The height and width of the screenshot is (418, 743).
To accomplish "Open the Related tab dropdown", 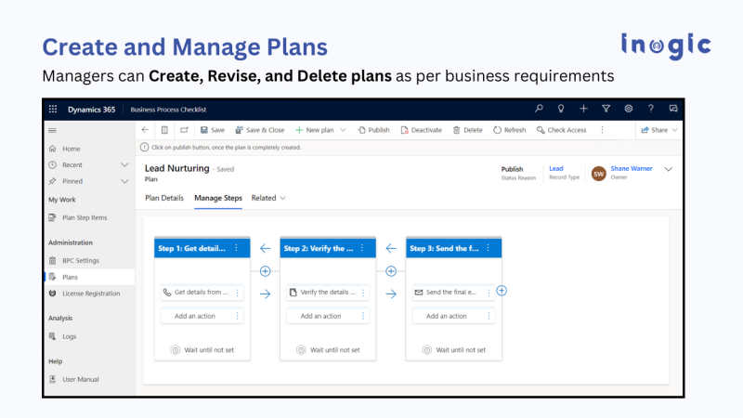I will pyautogui.click(x=268, y=198).
